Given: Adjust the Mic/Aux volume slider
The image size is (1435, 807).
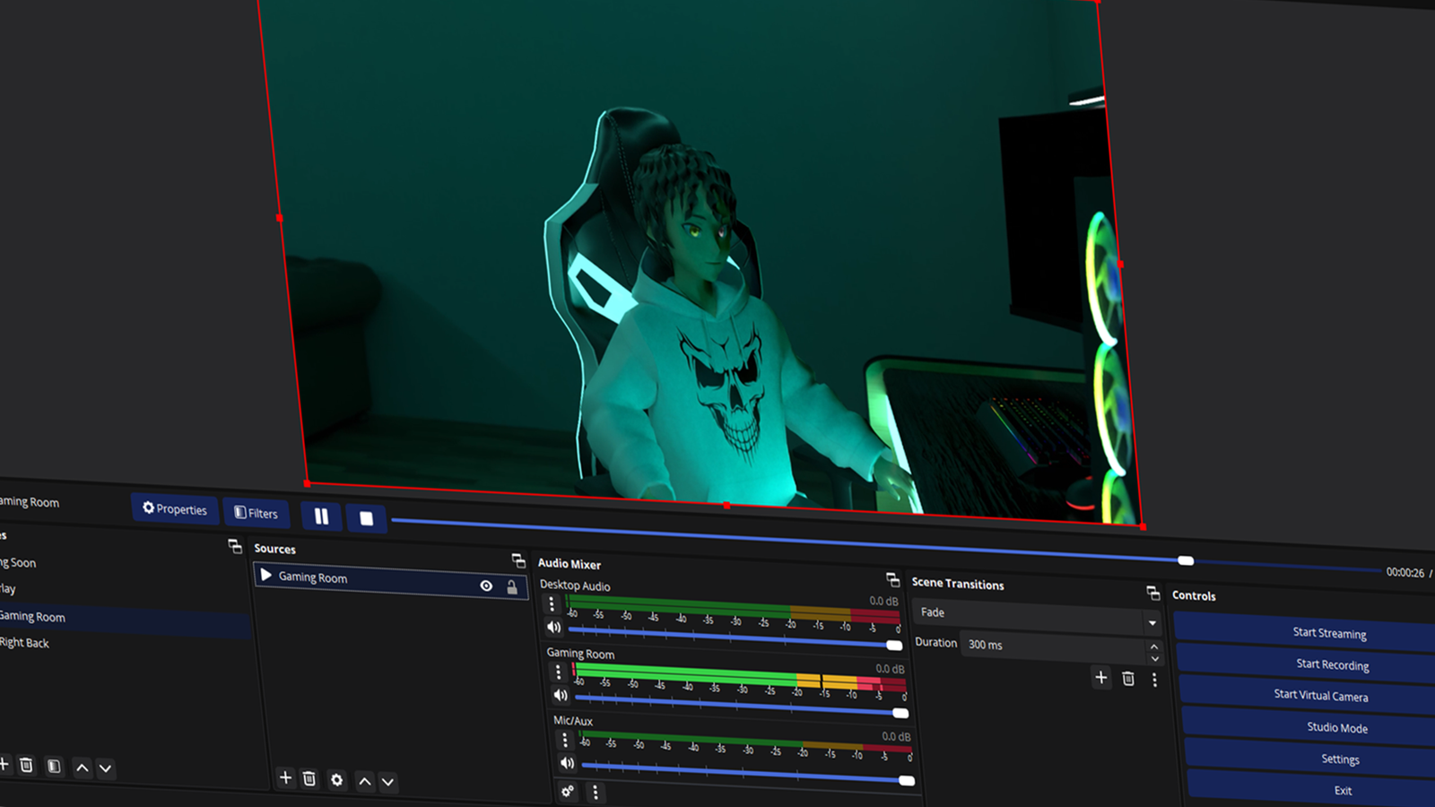Looking at the screenshot, I should coord(907,779).
